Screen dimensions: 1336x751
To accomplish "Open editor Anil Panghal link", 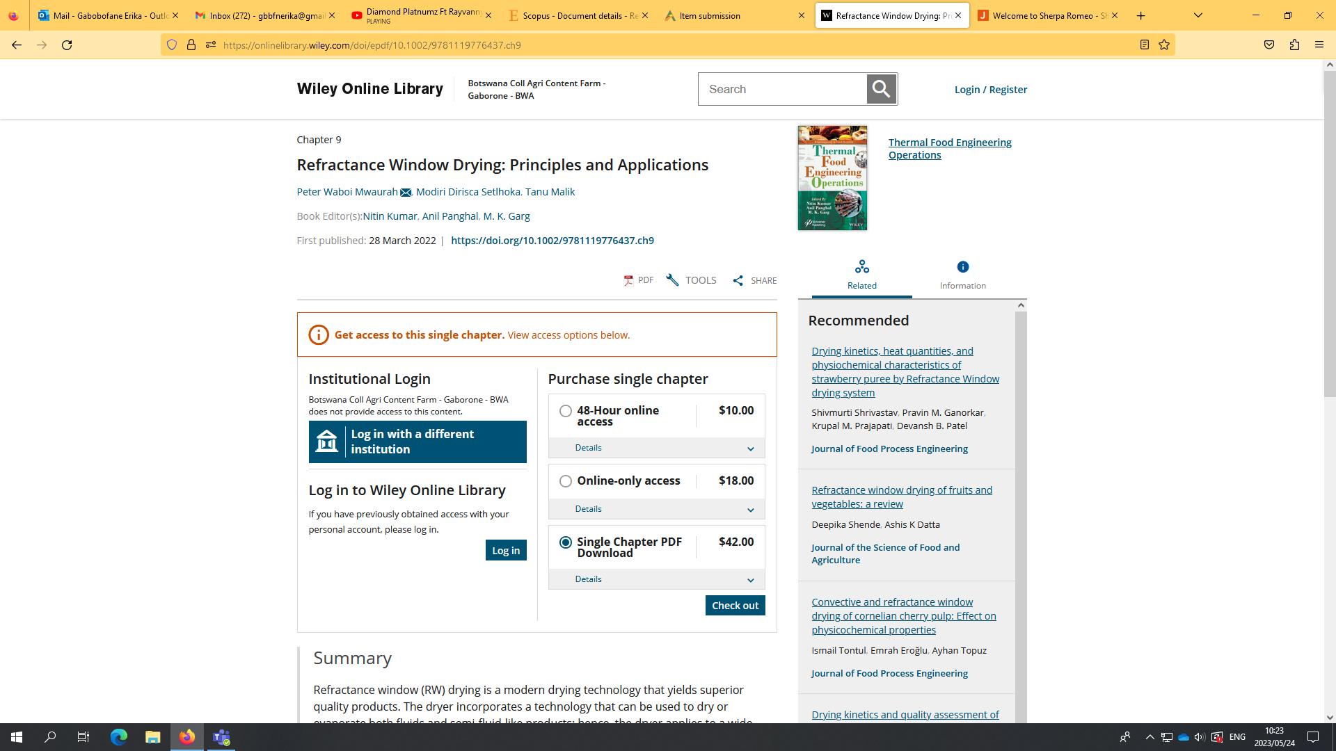I will click(x=450, y=216).
